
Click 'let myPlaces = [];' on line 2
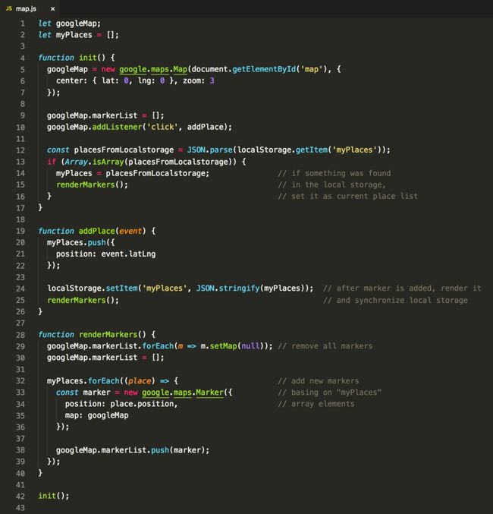tap(79, 35)
